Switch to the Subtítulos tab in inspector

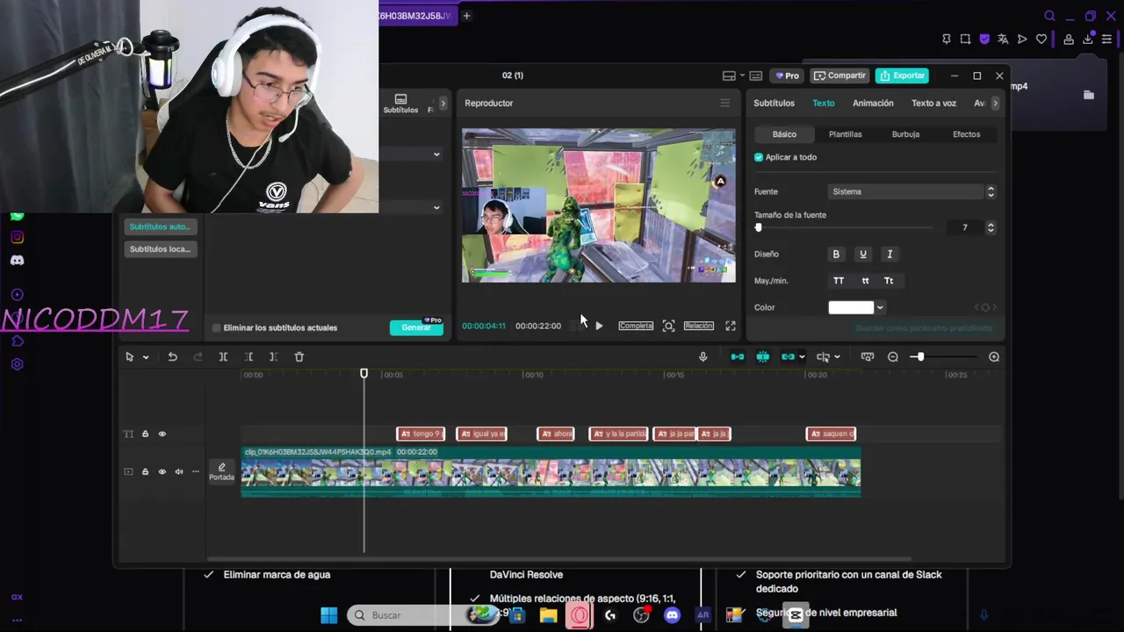click(774, 103)
